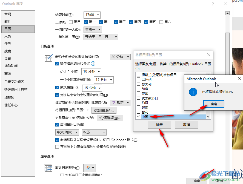Select 犹太教节日 in the holiday list
The image size is (243, 184).
pos(150,98)
